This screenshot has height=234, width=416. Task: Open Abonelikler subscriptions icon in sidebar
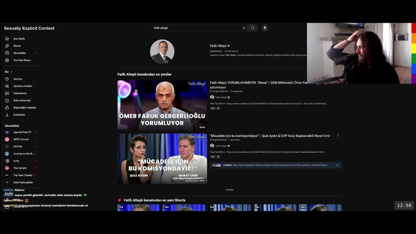click(7, 53)
